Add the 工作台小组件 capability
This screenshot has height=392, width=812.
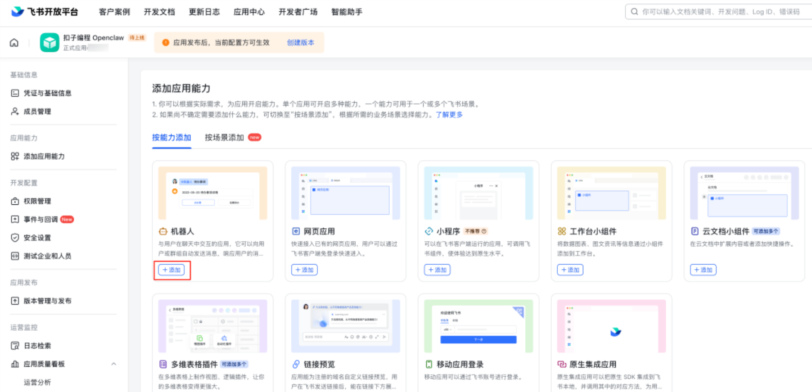click(x=570, y=270)
